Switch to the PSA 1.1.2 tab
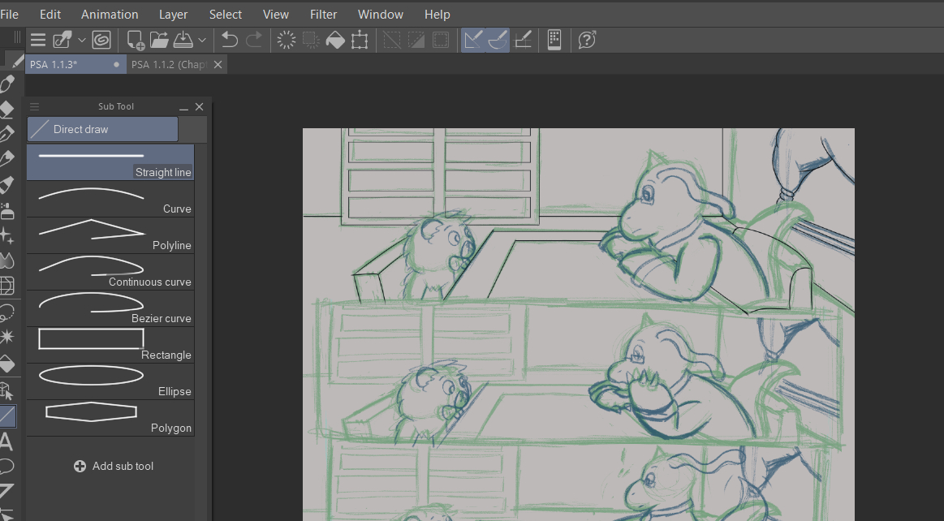Viewport: 944px width, 521px height. click(169, 64)
